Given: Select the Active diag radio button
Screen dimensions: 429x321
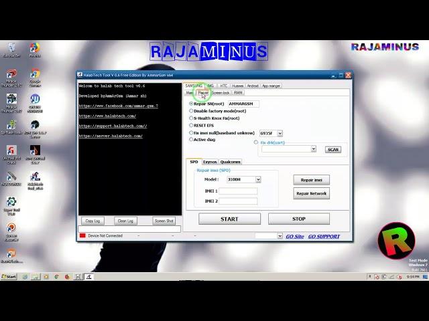Looking at the screenshot, I should 191,140.
